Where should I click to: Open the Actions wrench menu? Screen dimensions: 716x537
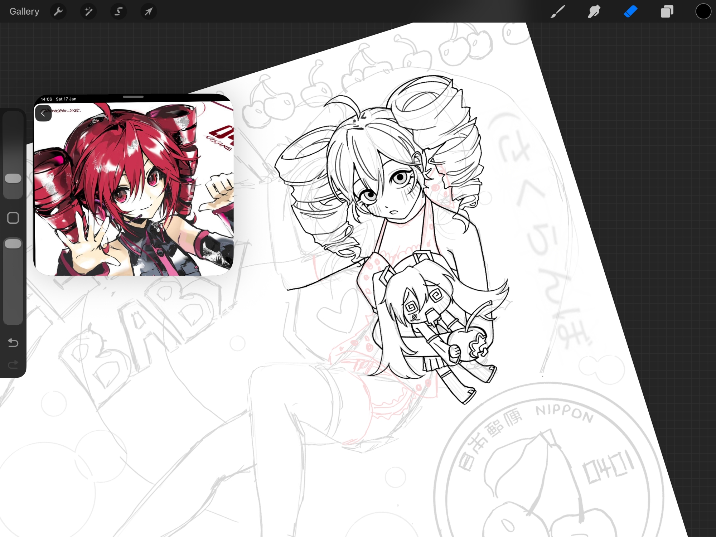point(58,12)
